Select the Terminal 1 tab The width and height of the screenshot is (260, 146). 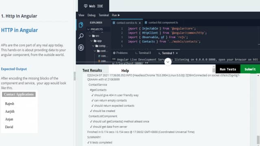168,53
